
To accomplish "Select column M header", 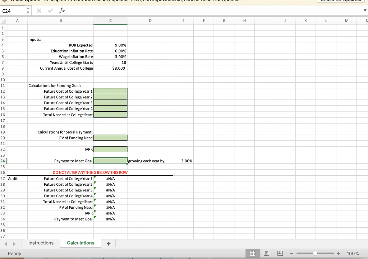I will tap(346, 20).
